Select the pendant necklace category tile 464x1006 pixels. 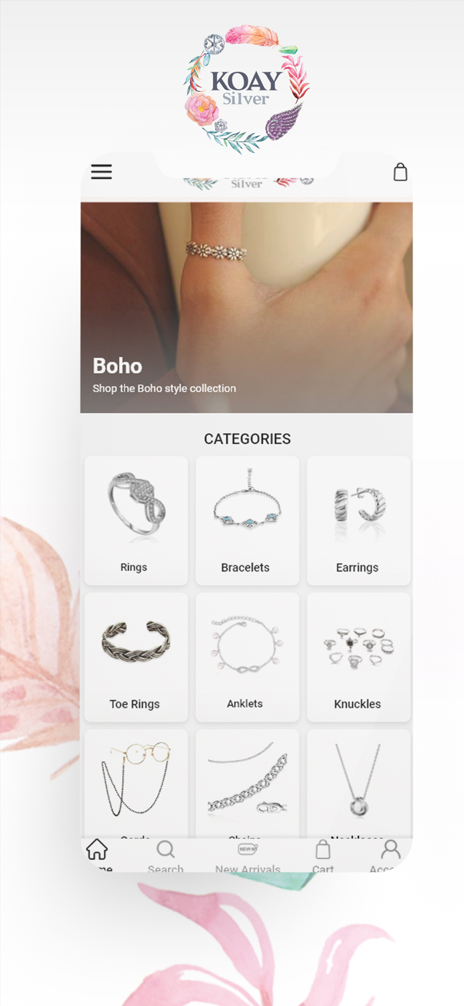tap(358, 783)
